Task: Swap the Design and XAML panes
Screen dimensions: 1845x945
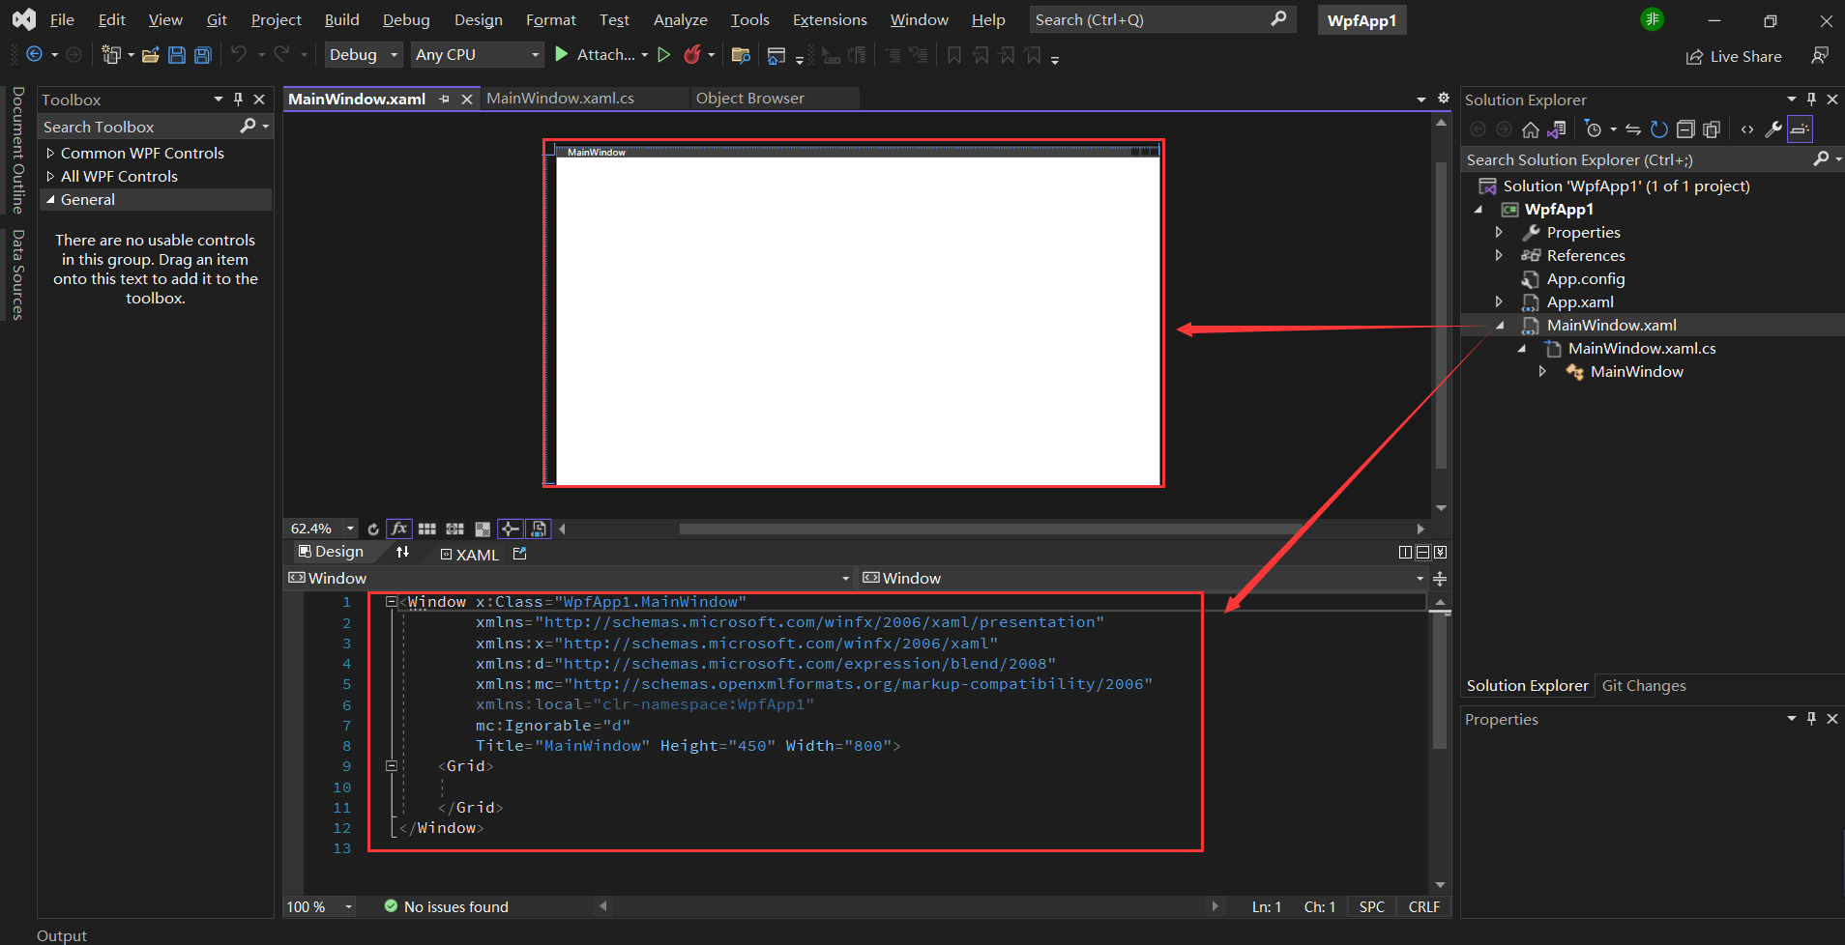Action: (403, 552)
